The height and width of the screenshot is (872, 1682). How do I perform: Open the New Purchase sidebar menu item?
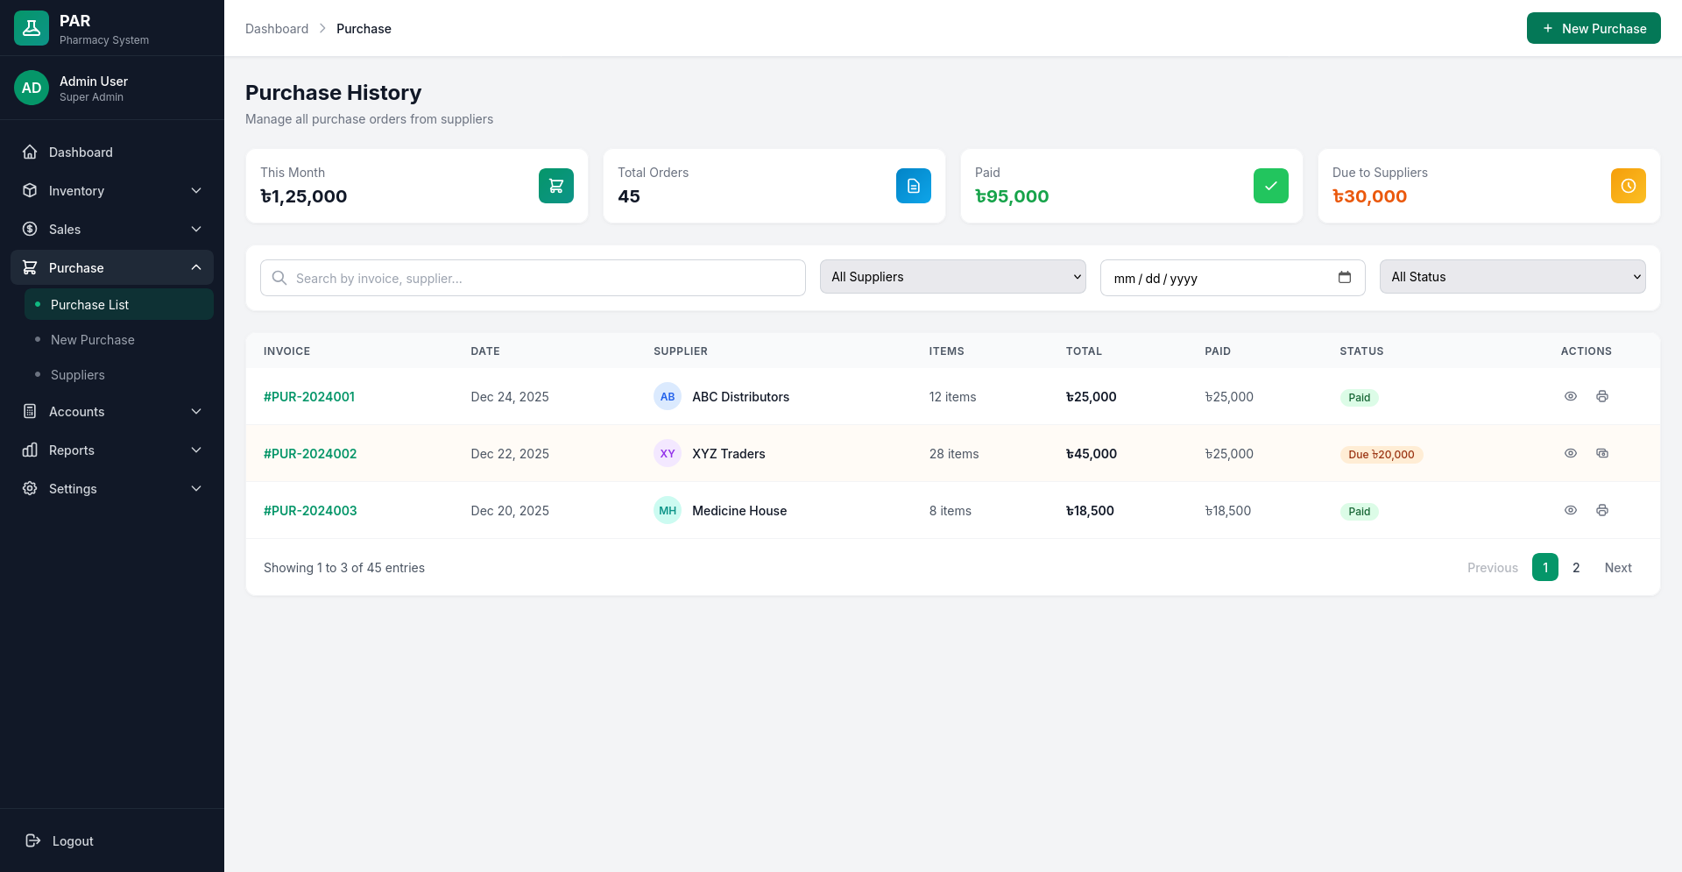point(93,339)
